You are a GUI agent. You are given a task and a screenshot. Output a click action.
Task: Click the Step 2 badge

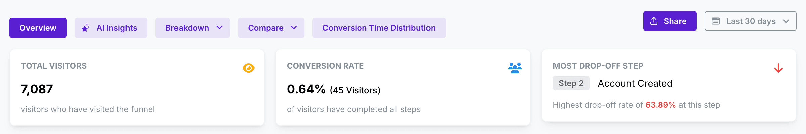coord(571,83)
